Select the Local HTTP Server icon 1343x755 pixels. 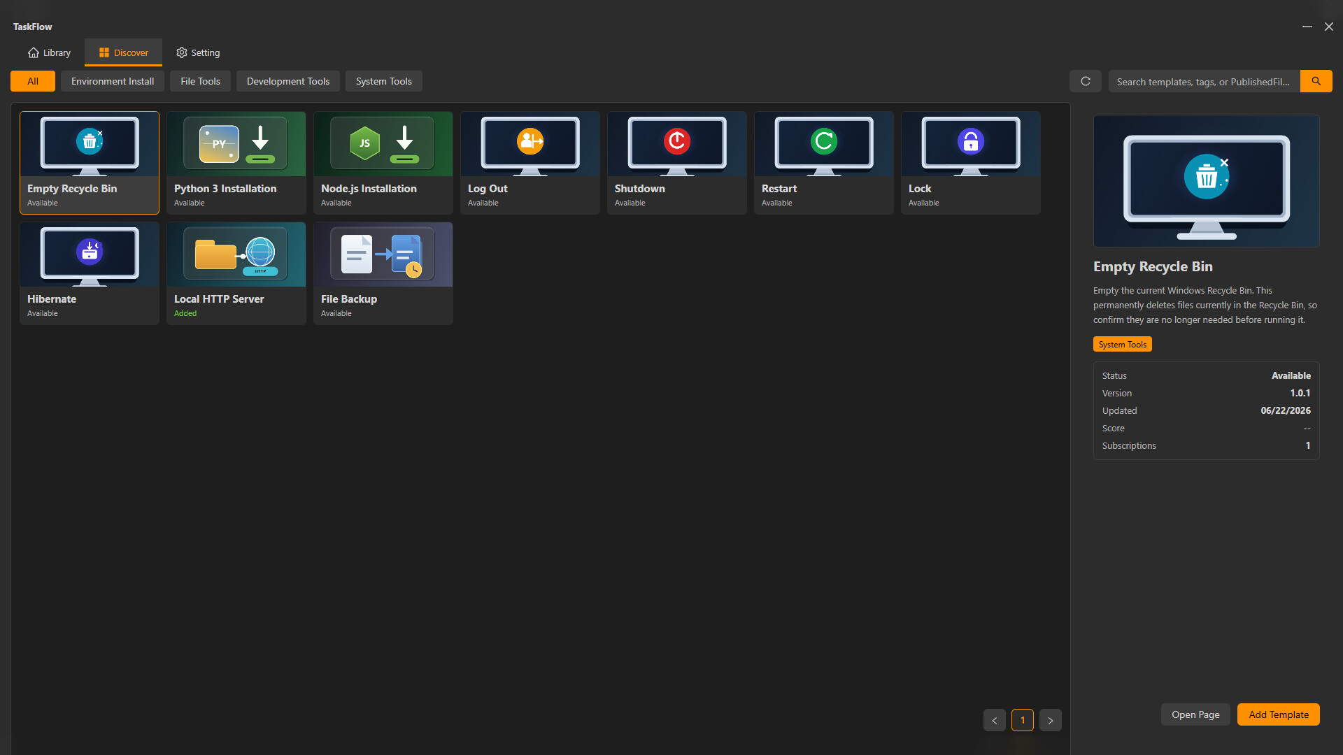coord(236,254)
